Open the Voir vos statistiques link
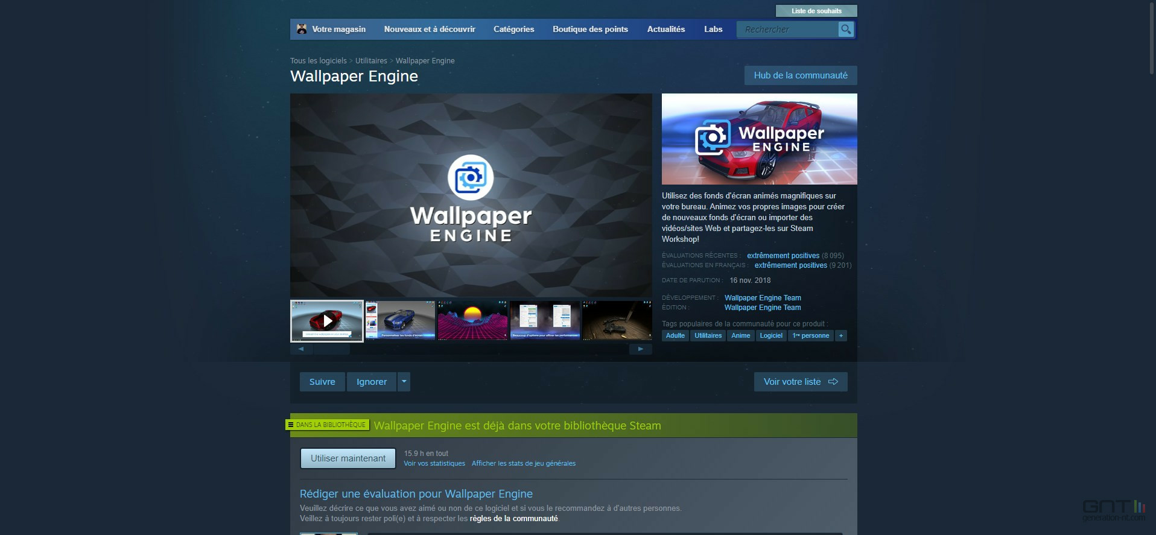This screenshot has width=1156, height=535. pyautogui.click(x=434, y=464)
